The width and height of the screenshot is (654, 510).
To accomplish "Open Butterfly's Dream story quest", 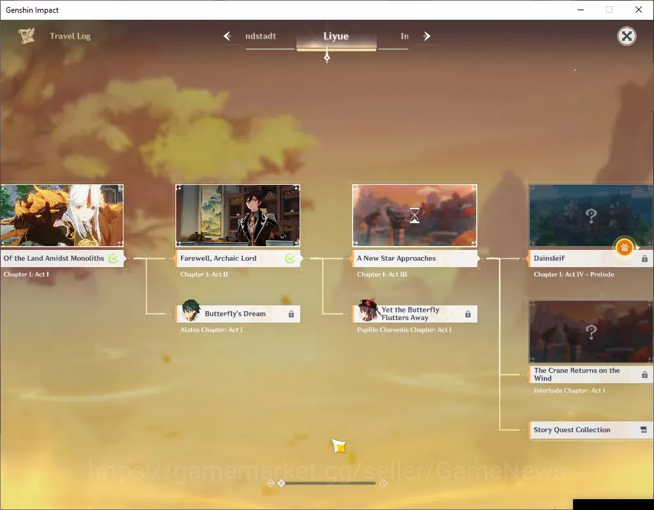I will (x=238, y=314).
